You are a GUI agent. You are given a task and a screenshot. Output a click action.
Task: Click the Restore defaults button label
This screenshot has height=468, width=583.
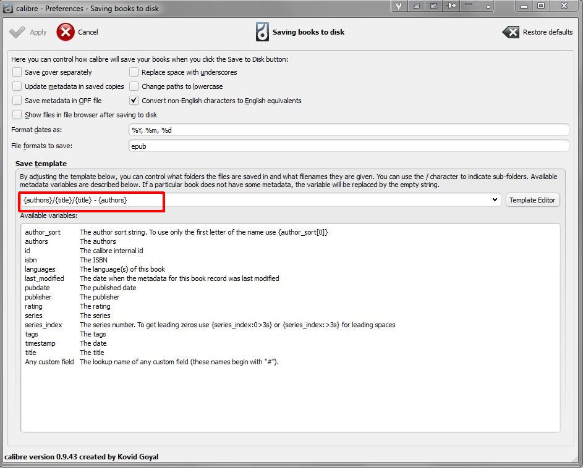point(547,32)
